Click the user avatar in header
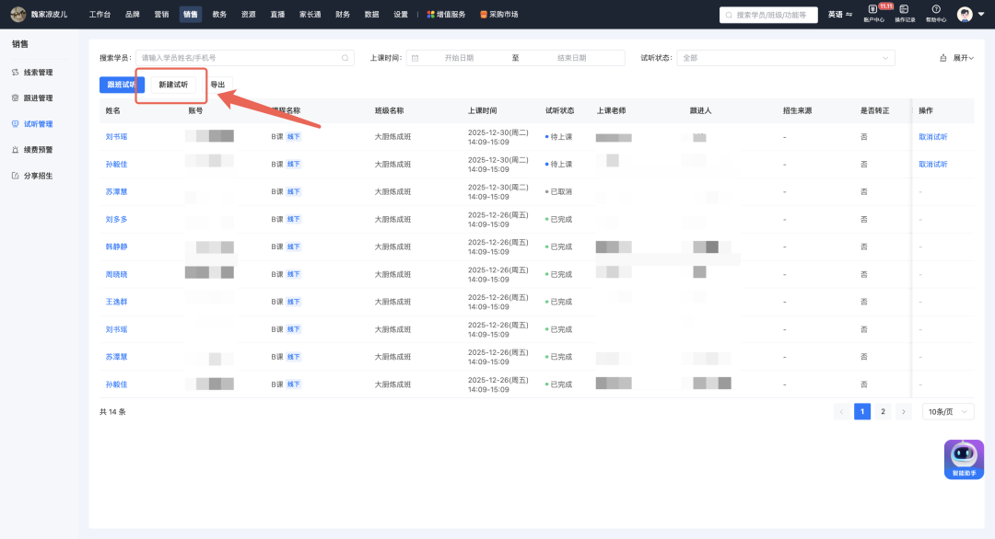The height and width of the screenshot is (539, 995). (965, 14)
